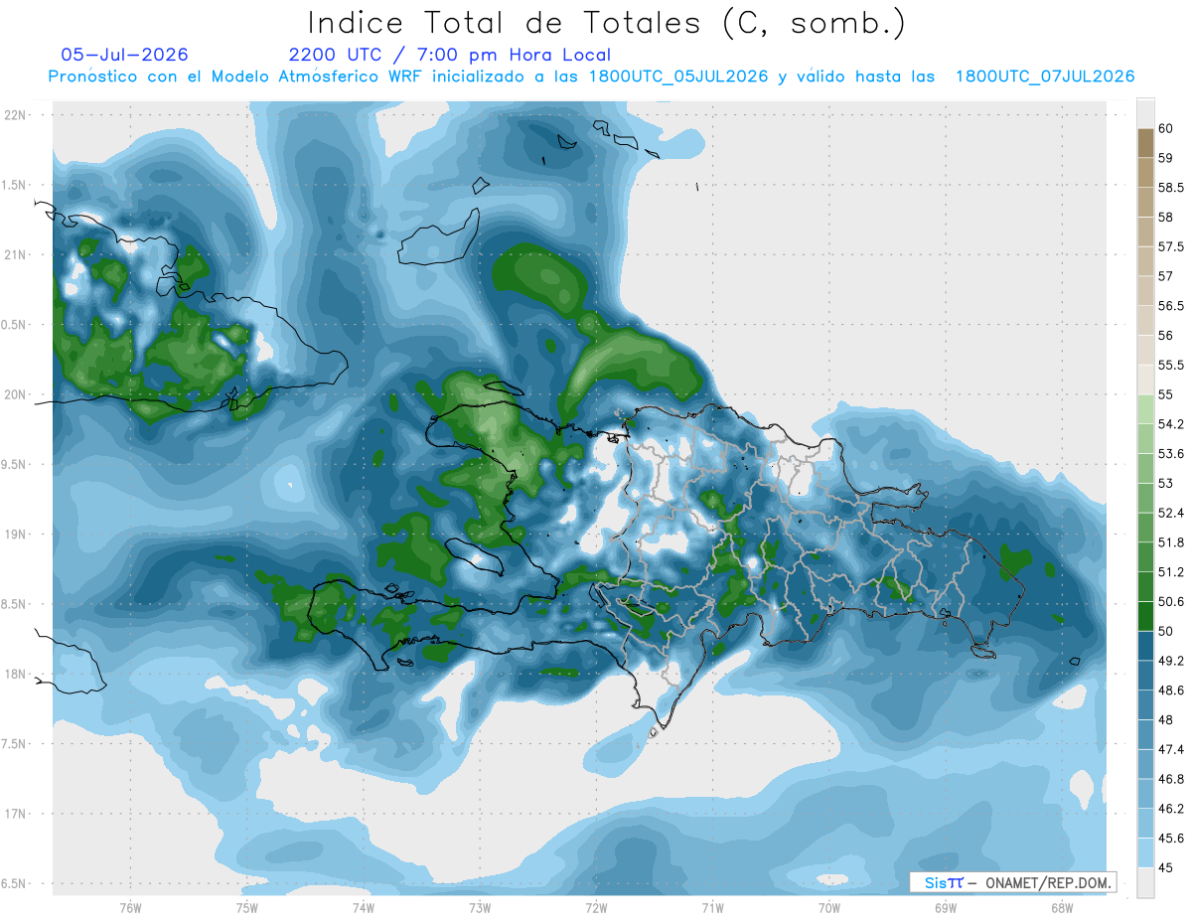Click the '56.5' colorbar label
Screen dimensions: 1192x921
coord(1171,306)
